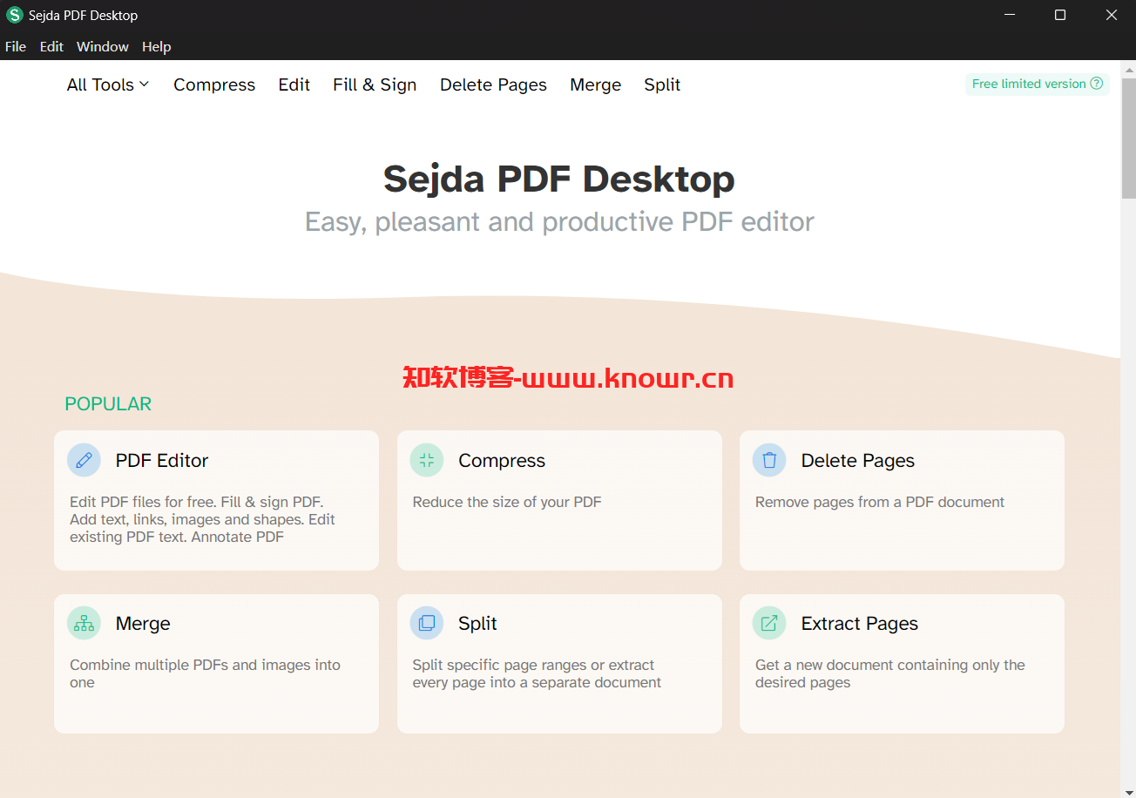
Task: Click the Delete Pages trash icon
Action: click(769, 460)
